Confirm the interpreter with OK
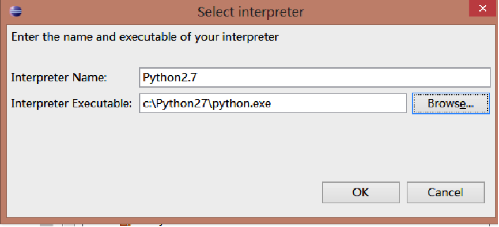Screen dimensions: 499x227 pos(361,192)
